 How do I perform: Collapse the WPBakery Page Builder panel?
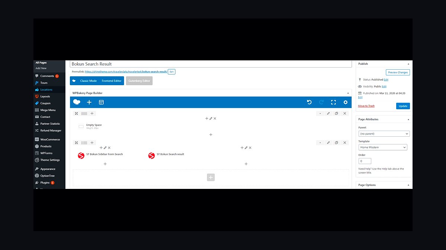[348, 93]
